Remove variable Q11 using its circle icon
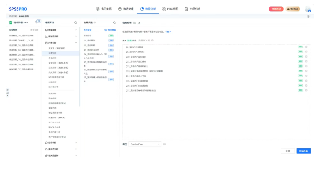 [x=306, y=62]
